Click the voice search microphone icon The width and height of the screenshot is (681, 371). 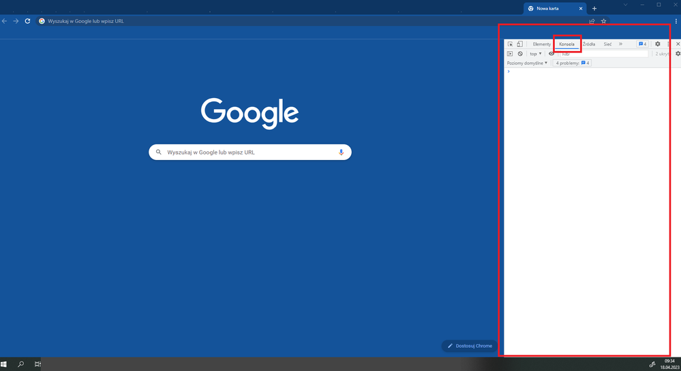pyautogui.click(x=342, y=152)
